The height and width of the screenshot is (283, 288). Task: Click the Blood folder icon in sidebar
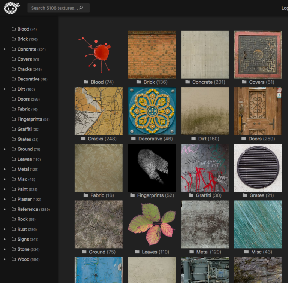[x=14, y=29]
